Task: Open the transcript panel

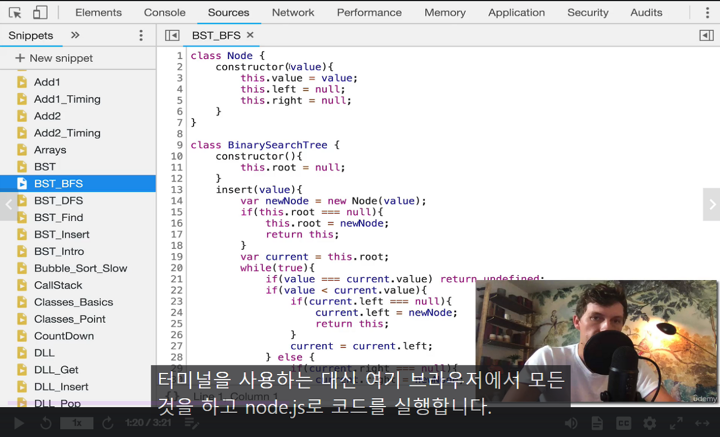Action: (x=597, y=423)
